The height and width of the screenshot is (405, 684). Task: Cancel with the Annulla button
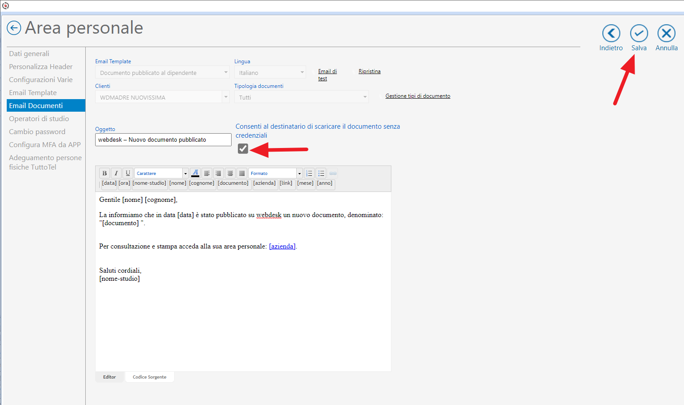(666, 33)
